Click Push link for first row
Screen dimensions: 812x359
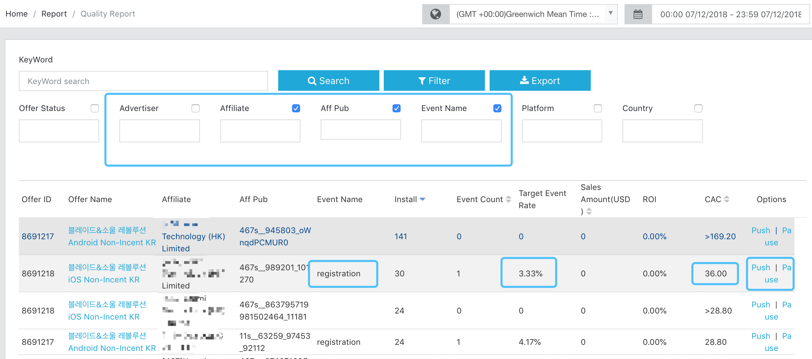point(761,230)
